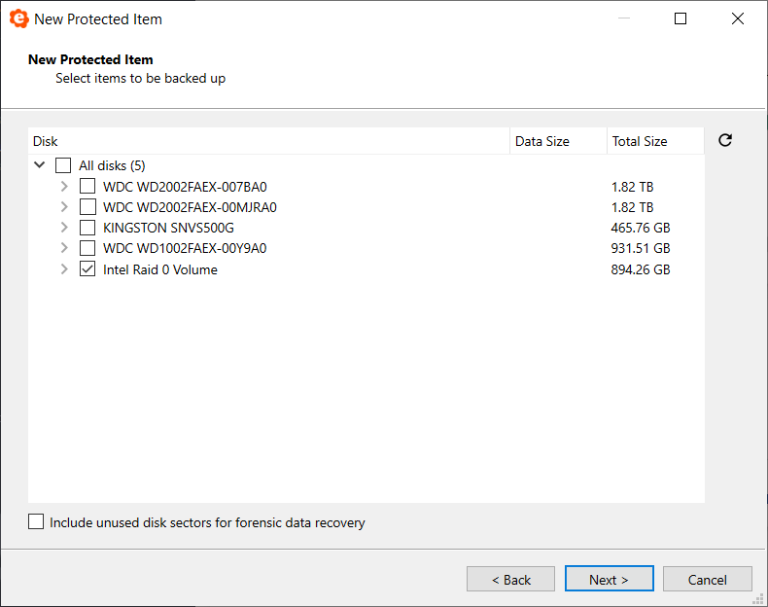768x607 pixels.
Task: Collapse the All disks tree node
Action: 40,165
